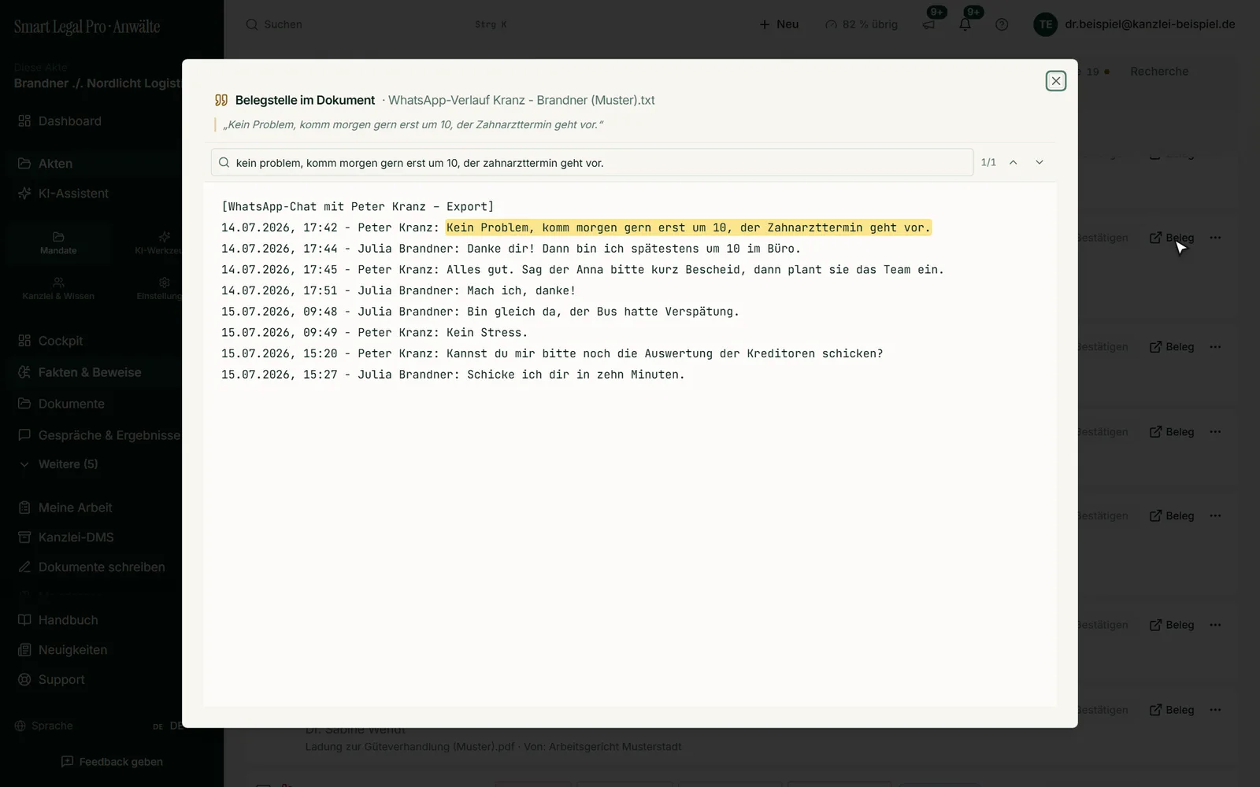Switch to the Kanzlei & Wissen tab

point(58,289)
